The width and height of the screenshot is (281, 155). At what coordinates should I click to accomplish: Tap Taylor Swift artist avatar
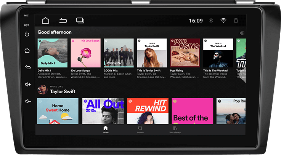click(42, 89)
